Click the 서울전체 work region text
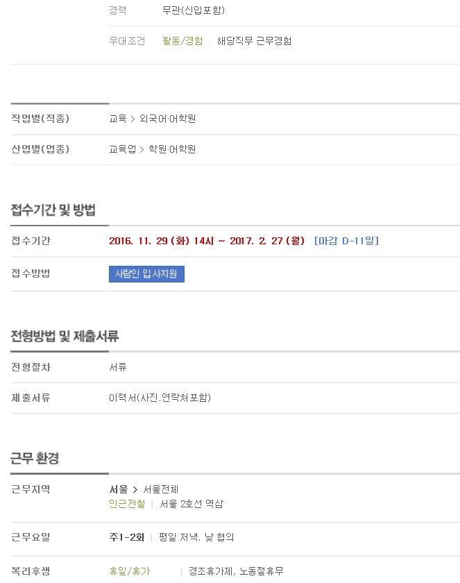This screenshot has height=583, width=460. tap(161, 489)
